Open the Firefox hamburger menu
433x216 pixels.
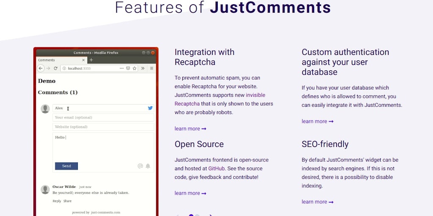click(x=152, y=68)
